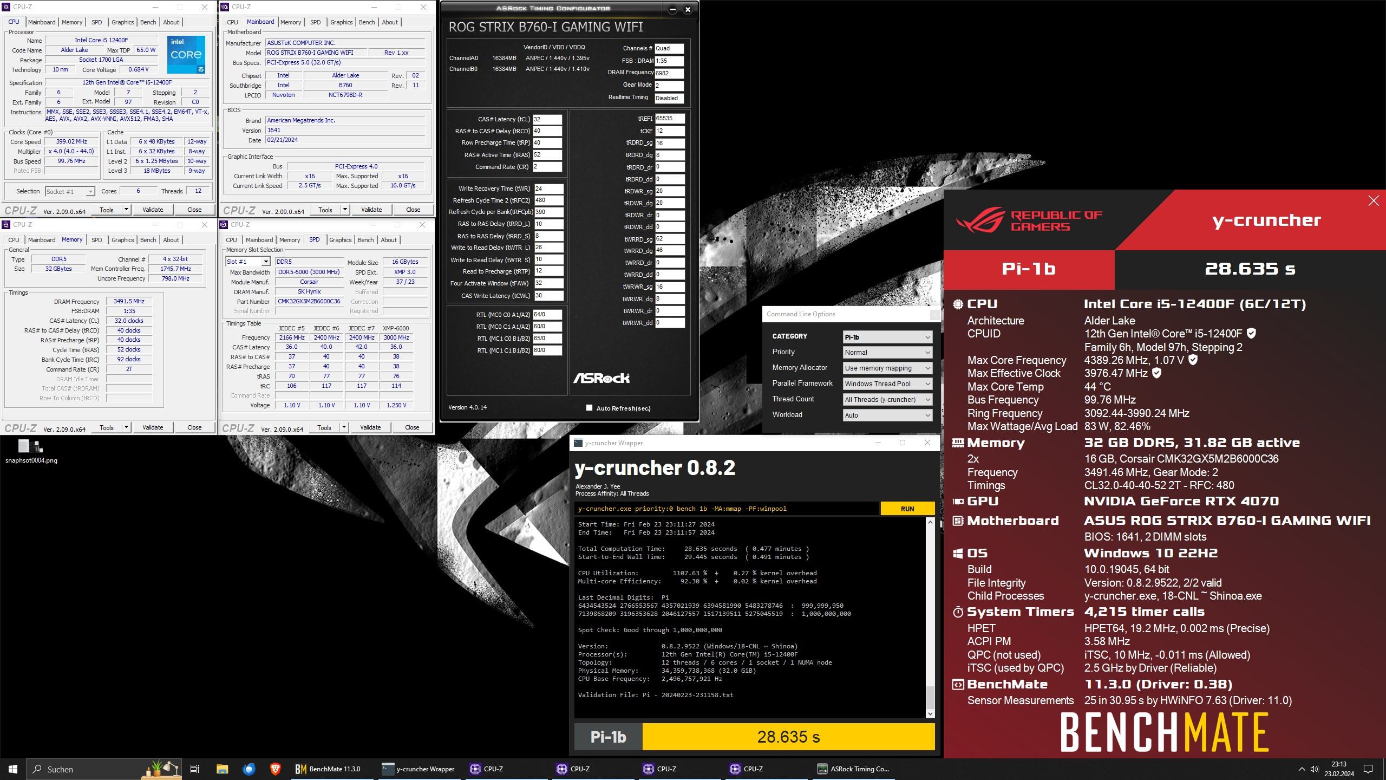This screenshot has width=1386, height=780.
Task: Click the tREFI value field
Action: [x=670, y=119]
